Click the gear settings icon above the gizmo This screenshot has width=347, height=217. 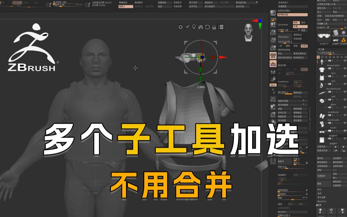point(181,27)
